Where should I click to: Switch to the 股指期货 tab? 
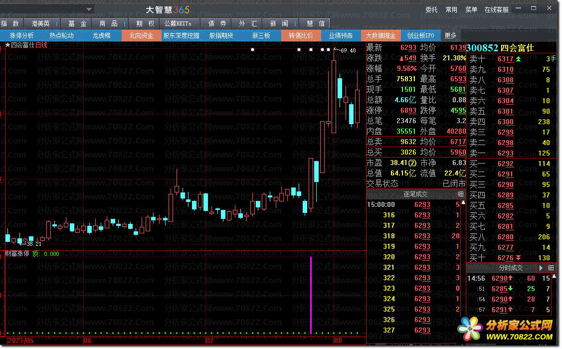point(221,35)
